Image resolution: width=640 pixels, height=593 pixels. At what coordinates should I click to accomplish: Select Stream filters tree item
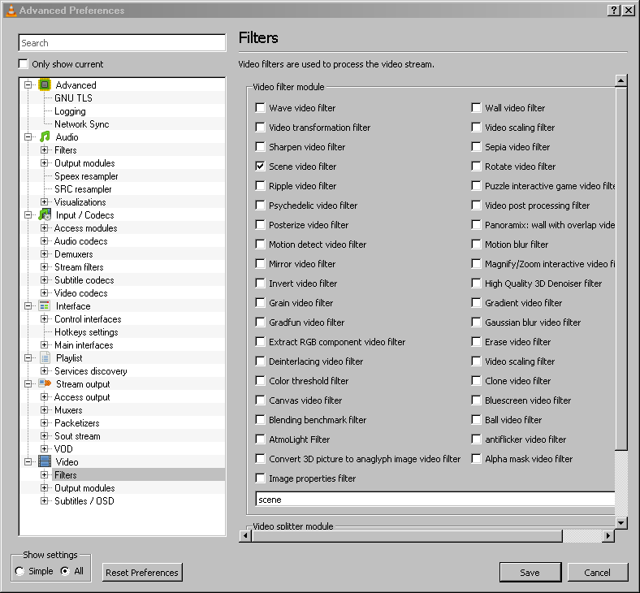point(79,267)
